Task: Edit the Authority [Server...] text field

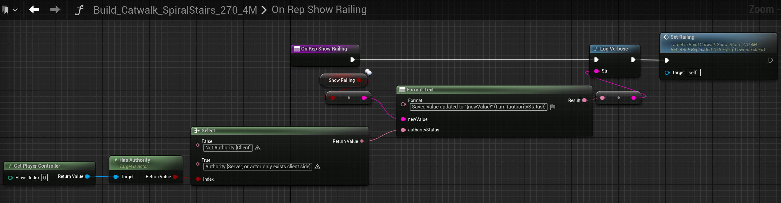Action: tap(258, 167)
